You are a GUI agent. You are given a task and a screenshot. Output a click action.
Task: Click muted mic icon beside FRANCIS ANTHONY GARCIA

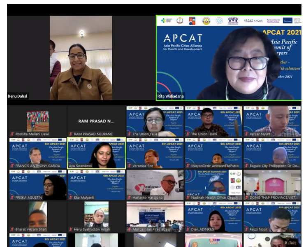[12, 166]
